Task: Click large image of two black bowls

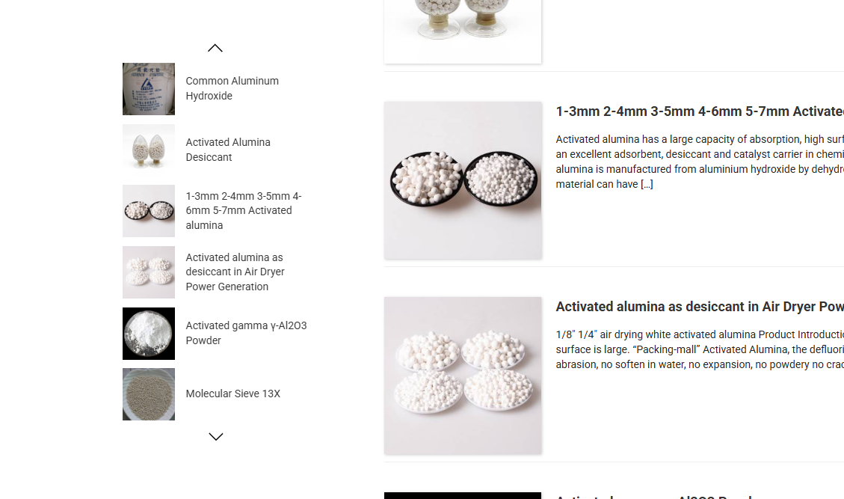Action: [x=463, y=180]
